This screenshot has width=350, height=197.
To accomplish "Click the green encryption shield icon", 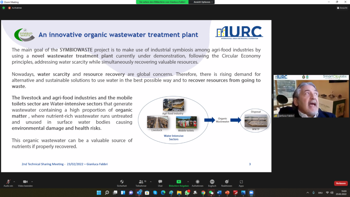I will click(4, 8).
